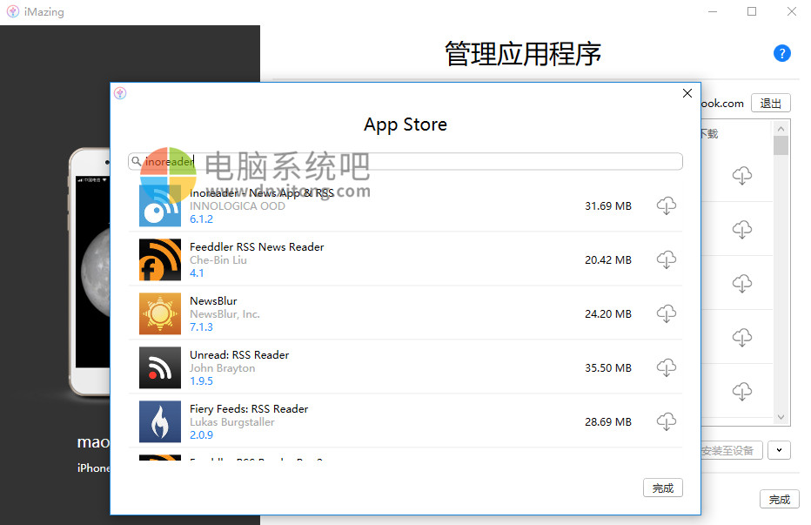Click developer name Lukas Burgstaller
The height and width of the screenshot is (525, 811).
pyautogui.click(x=232, y=422)
